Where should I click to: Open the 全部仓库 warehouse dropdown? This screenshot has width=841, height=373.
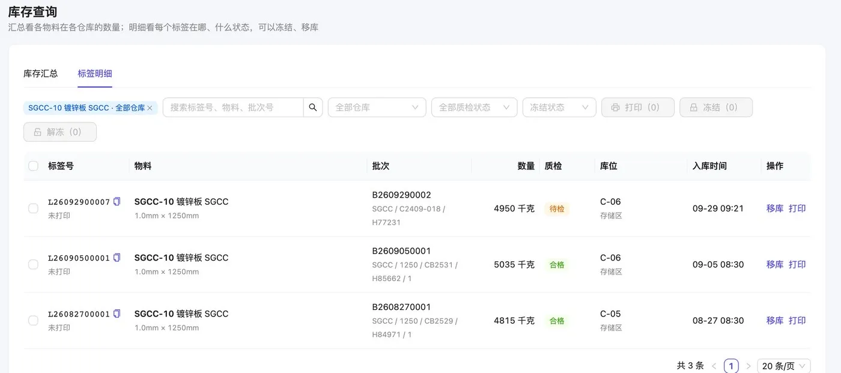click(x=377, y=108)
